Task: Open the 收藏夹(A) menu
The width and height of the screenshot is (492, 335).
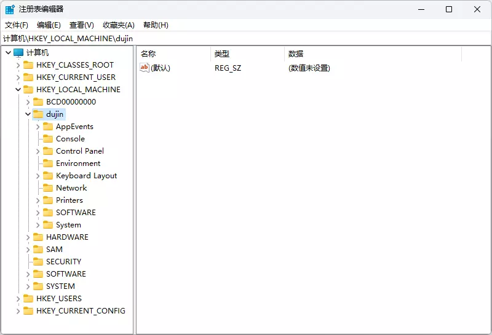Action: pyautogui.click(x=119, y=25)
